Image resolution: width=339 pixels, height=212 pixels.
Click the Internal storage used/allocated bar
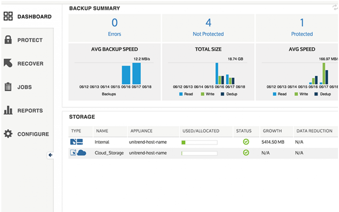coord(199,142)
